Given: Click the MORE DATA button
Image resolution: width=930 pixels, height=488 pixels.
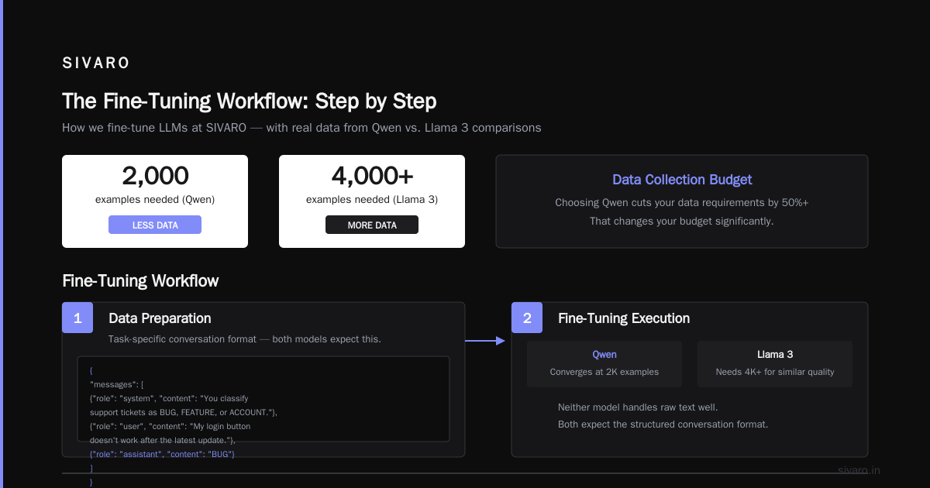Looking at the screenshot, I should (372, 225).
